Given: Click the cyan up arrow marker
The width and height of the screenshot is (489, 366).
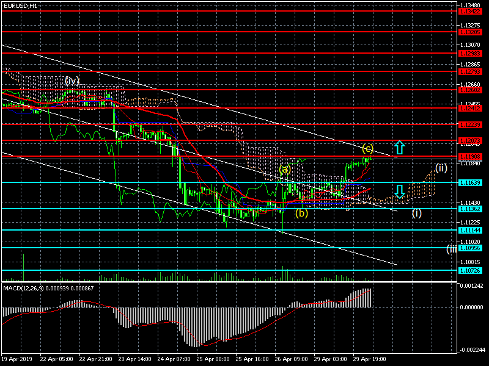Looking at the screenshot, I should [399, 147].
